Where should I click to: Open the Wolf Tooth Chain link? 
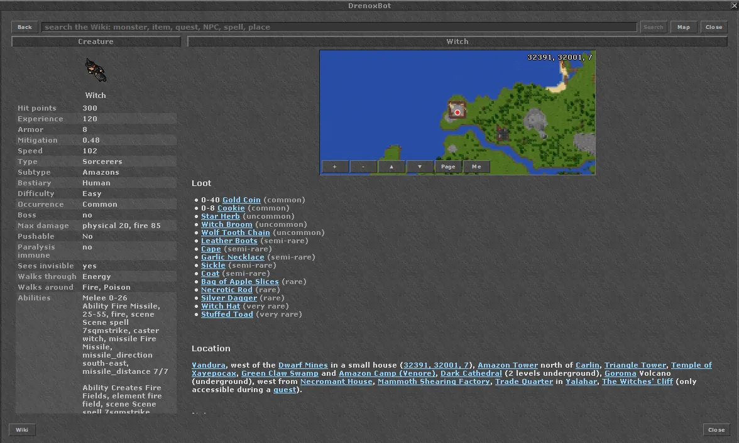coord(236,232)
